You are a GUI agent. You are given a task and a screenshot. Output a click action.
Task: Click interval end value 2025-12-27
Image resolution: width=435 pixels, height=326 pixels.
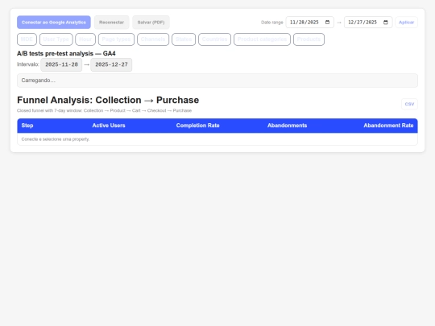111,64
